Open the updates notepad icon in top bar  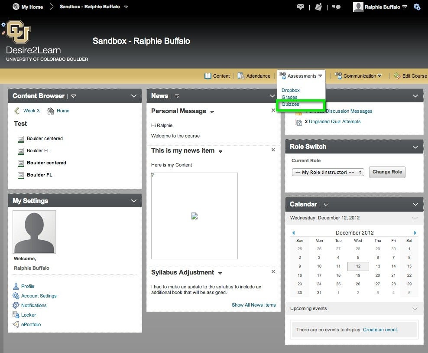click(318, 7)
